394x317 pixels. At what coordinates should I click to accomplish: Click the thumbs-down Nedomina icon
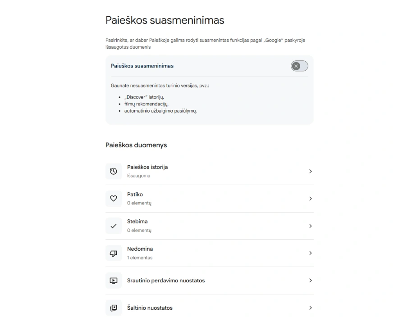click(114, 253)
